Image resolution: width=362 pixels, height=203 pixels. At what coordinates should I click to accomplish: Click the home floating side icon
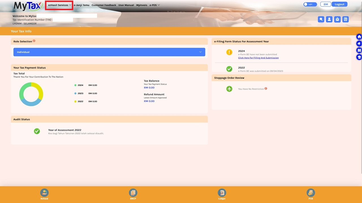click(x=359, y=37)
